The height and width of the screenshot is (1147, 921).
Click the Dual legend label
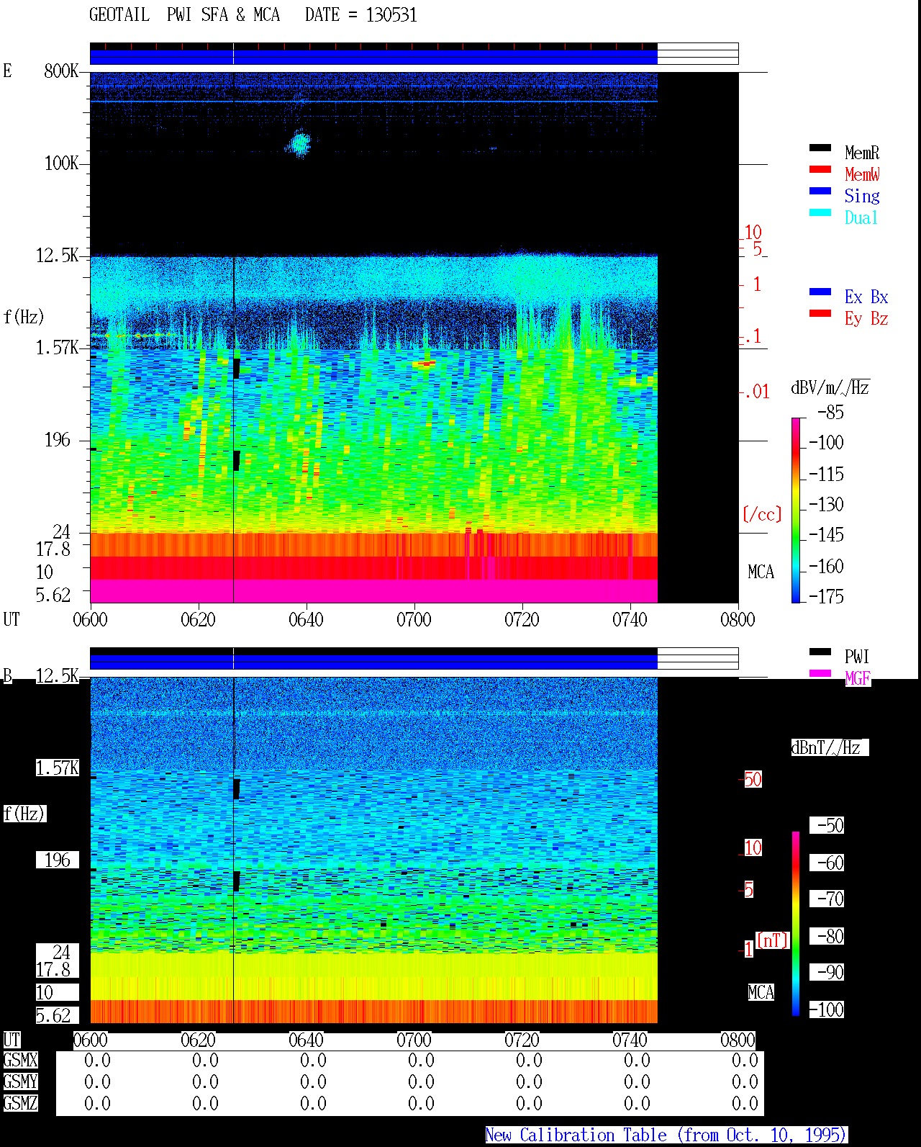click(x=861, y=217)
